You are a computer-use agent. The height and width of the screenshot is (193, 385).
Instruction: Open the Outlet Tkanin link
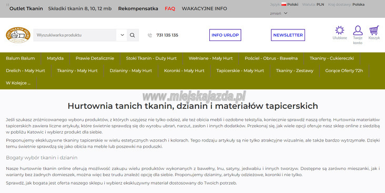point(26,8)
